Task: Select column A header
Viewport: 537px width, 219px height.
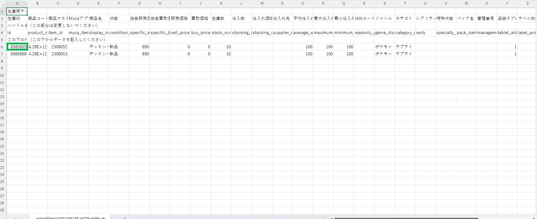Action: coord(17,3)
